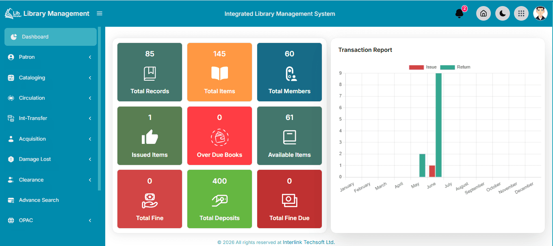Toggle dark mode with the moon icon

[503, 13]
